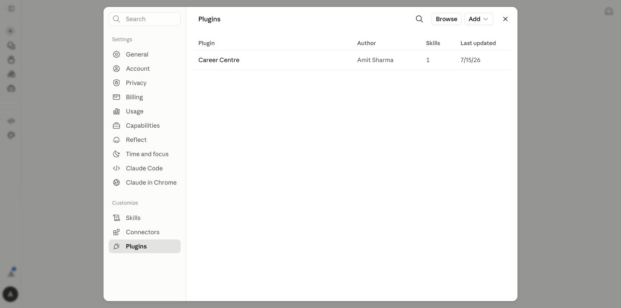Click the date 7/15/26
621x308 pixels.
coord(470,60)
